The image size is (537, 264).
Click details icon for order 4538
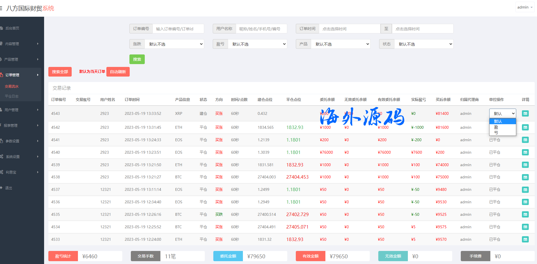coord(525,177)
